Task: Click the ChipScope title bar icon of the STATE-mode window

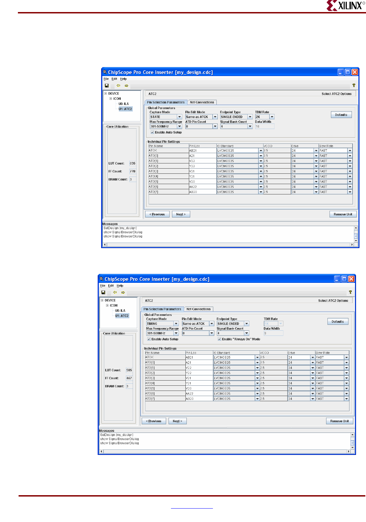Action: point(105,72)
